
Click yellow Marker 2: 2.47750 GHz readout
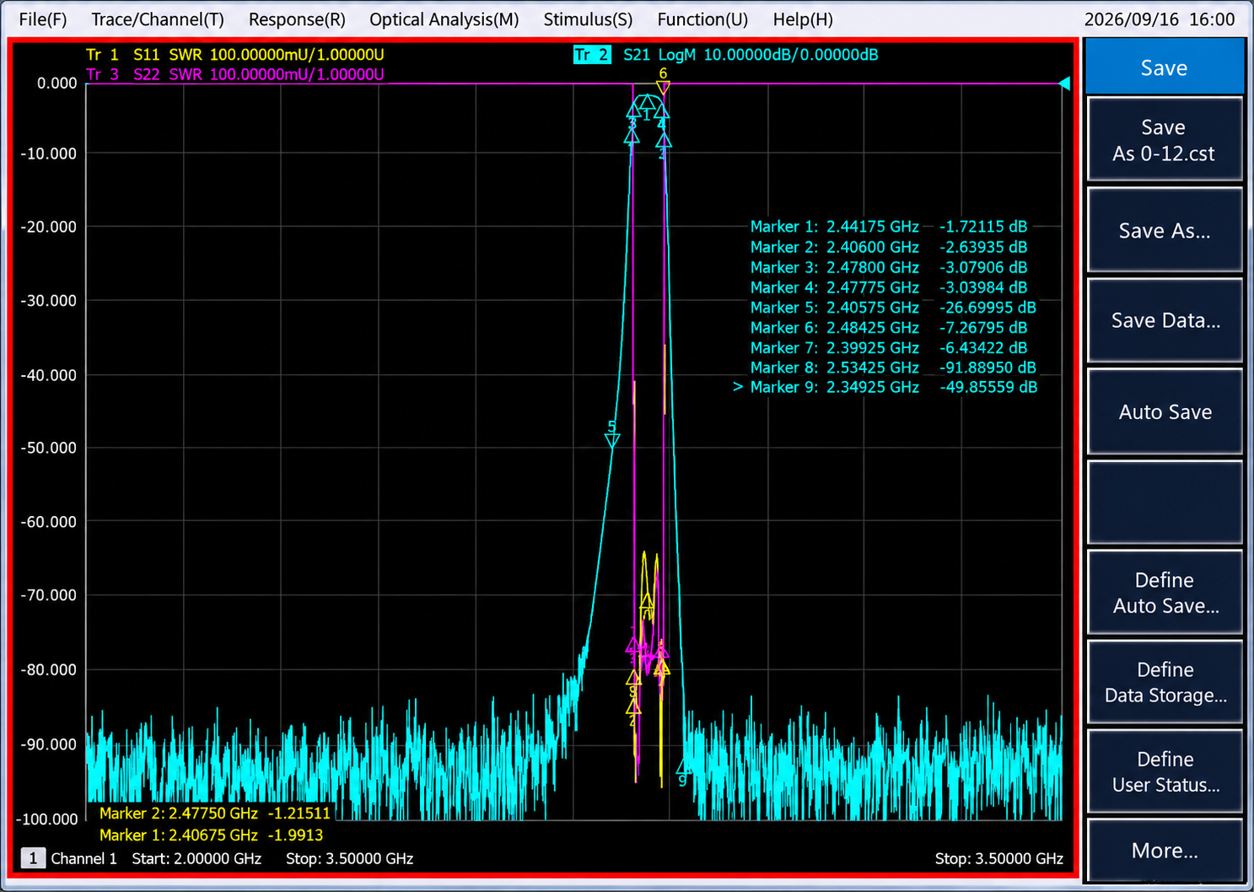[215, 814]
